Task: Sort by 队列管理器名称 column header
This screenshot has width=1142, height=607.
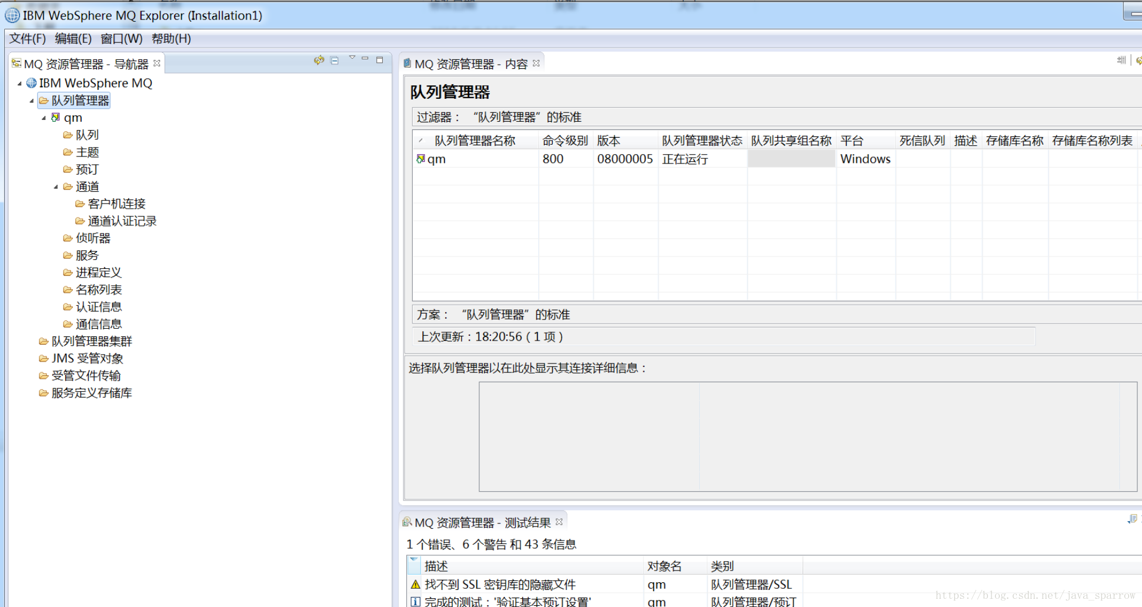Action: tap(475, 141)
